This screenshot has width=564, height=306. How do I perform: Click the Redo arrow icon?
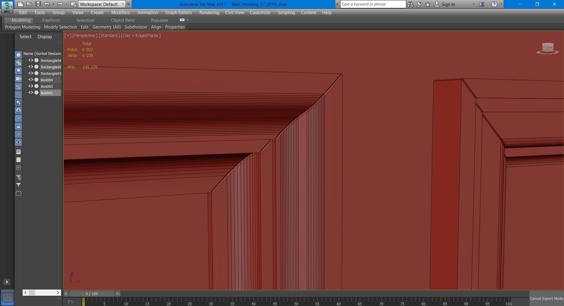click(60, 4)
